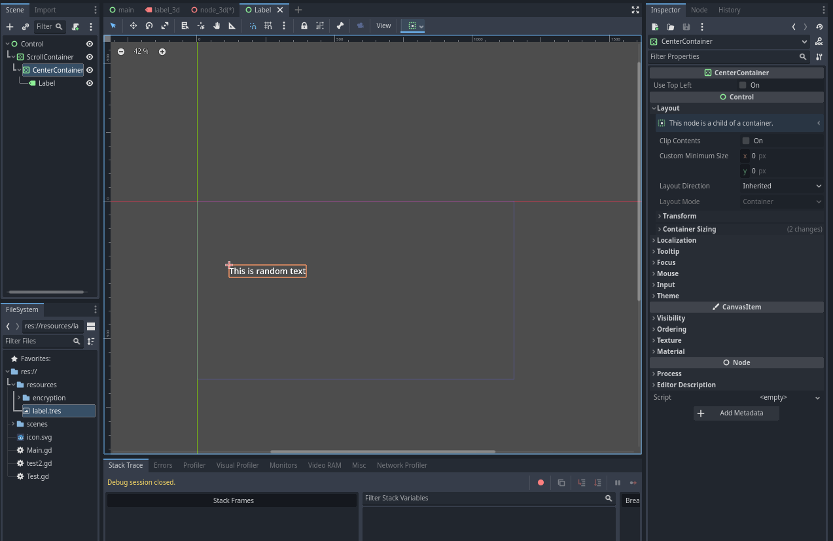Select the label.tres file
This screenshot has width=833, height=541.
[46, 411]
